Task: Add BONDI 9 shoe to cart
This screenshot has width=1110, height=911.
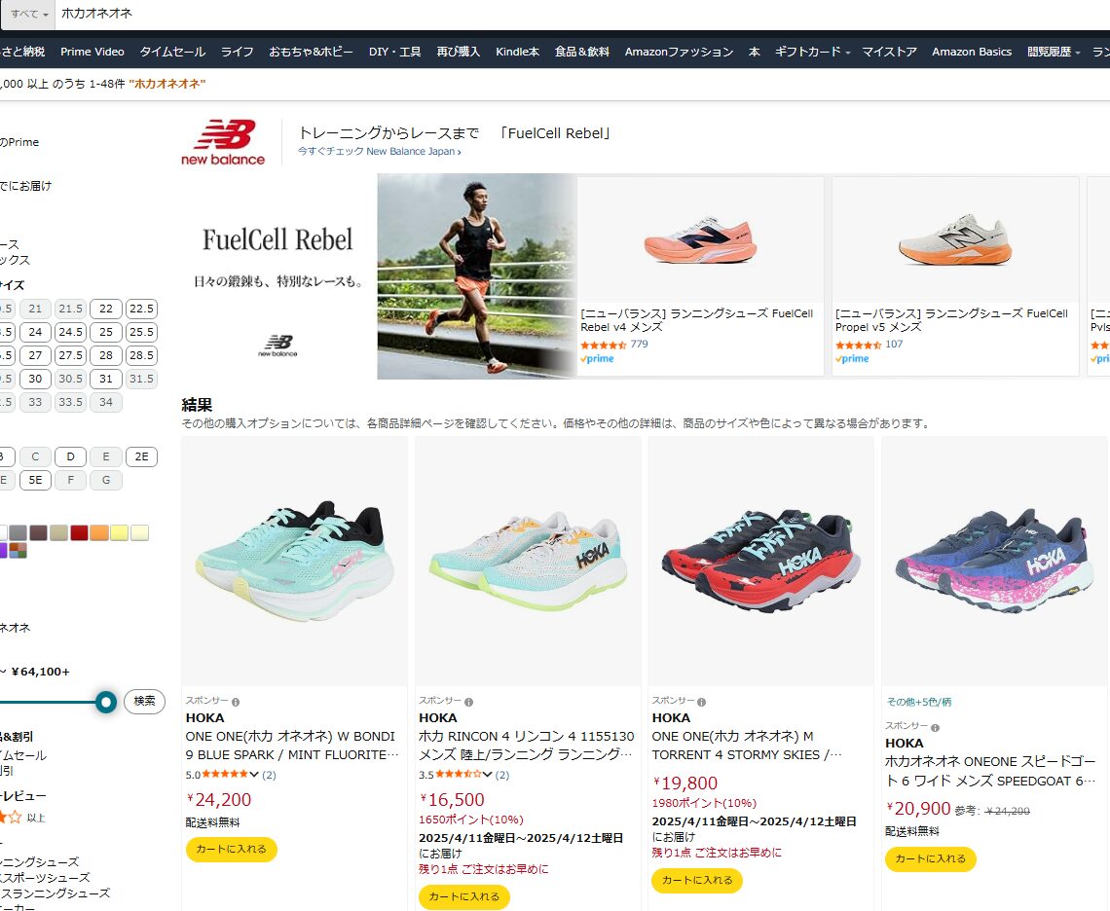Action: tap(232, 849)
